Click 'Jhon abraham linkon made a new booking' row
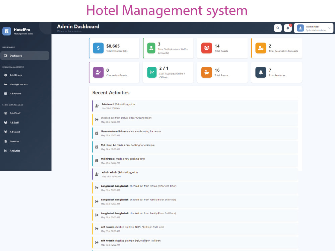This screenshot has height=251, width=335. tap(195, 134)
